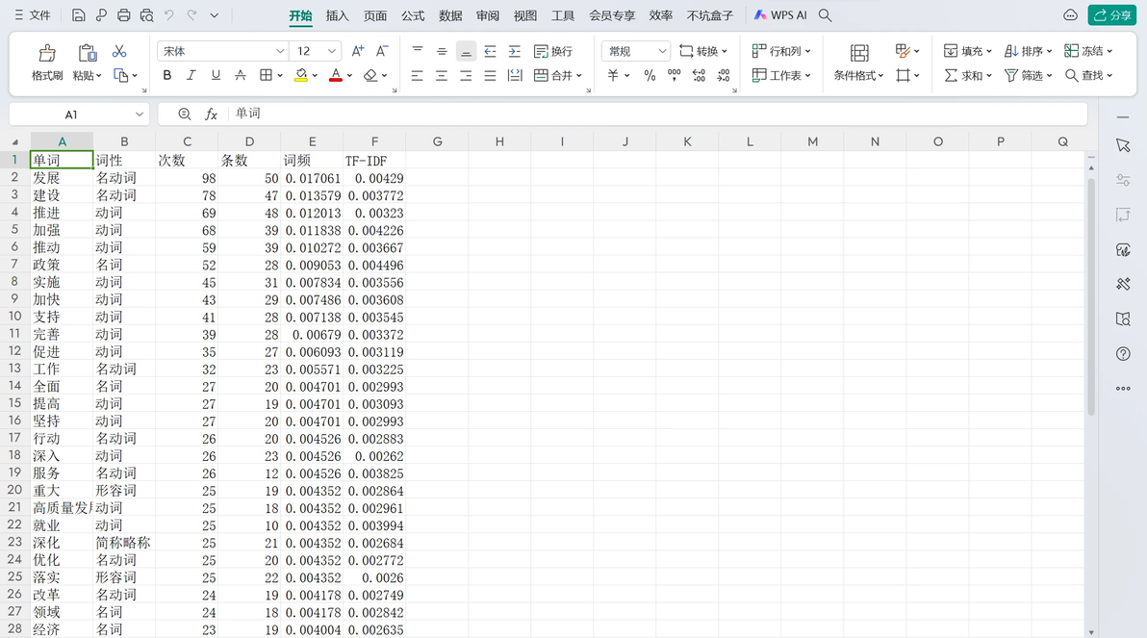Click the Print Preview icon
This screenshot has height=638, width=1147.
146,15
